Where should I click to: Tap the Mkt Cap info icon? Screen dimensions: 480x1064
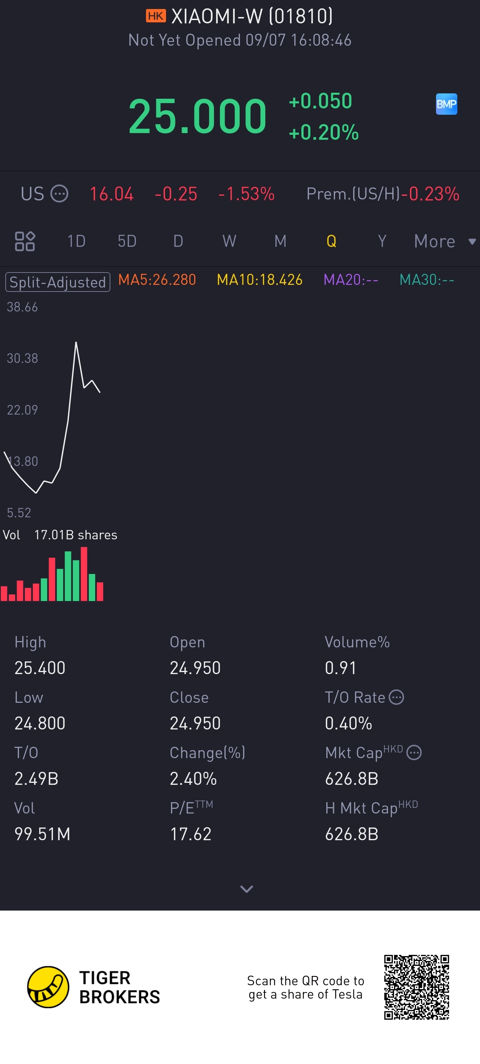coord(414,752)
